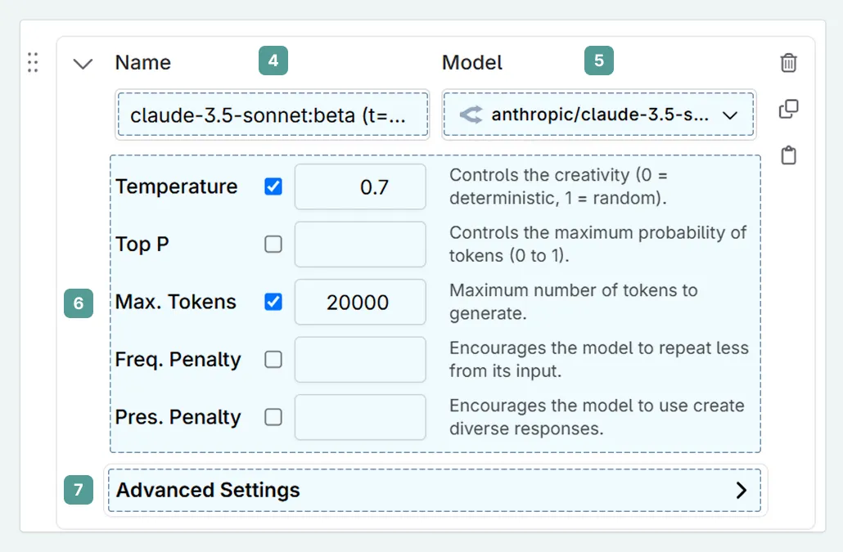Click the Max. Tokens field showing 20000

click(360, 302)
